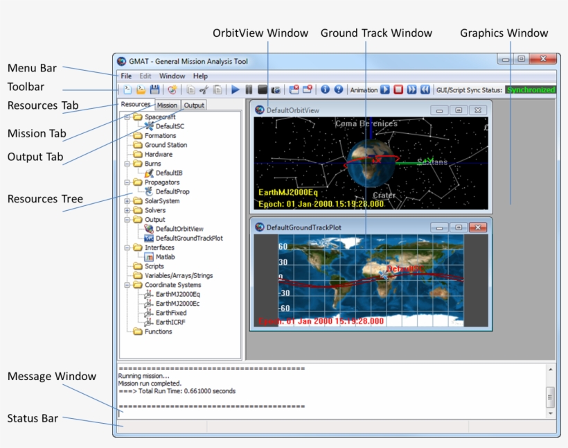Open the Help menu

[x=200, y=76]
